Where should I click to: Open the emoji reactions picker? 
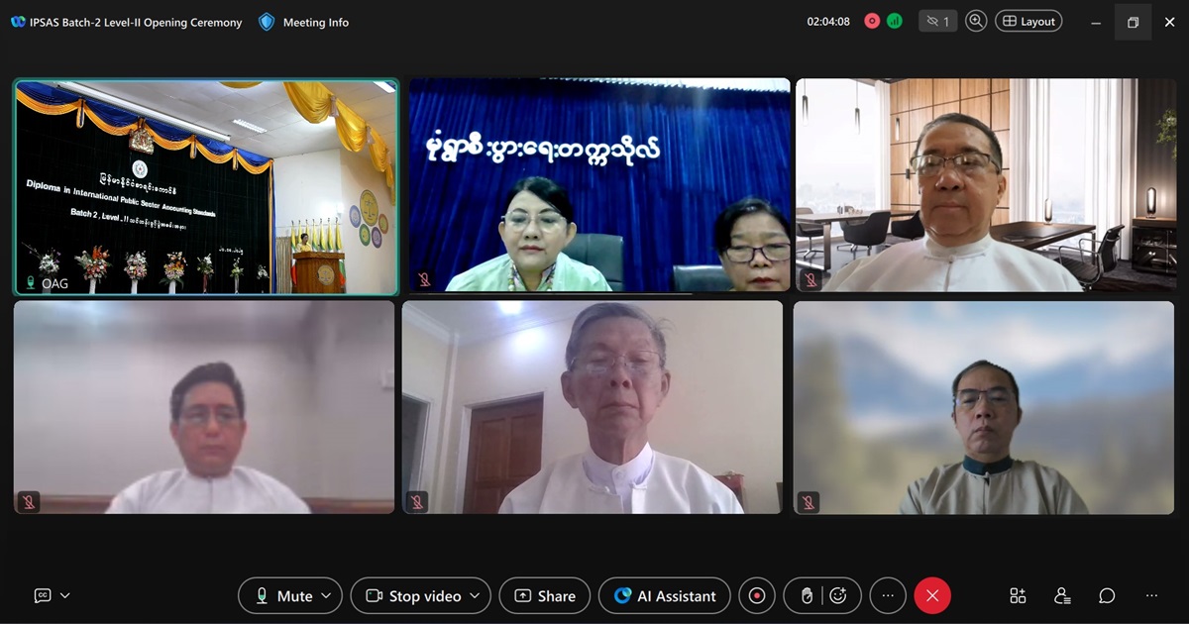[838, 595]
